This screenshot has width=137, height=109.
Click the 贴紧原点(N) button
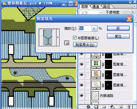[x=85, y=45]
